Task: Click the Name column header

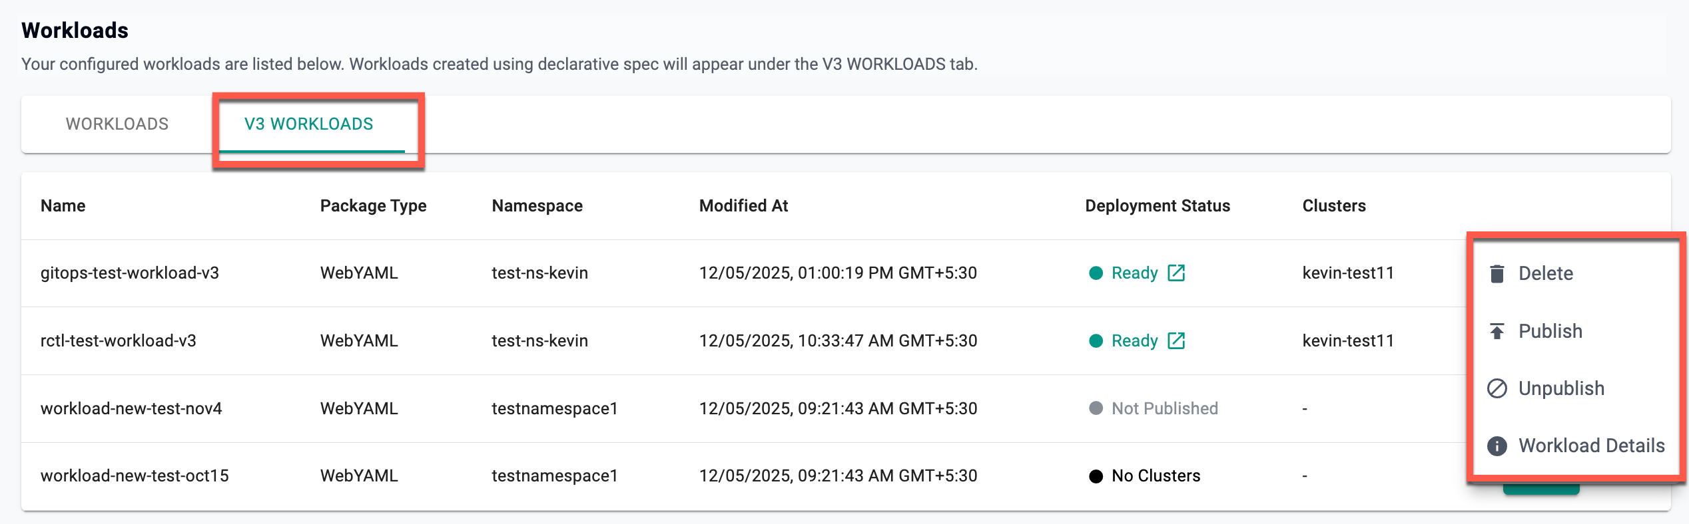Action: 63,206
